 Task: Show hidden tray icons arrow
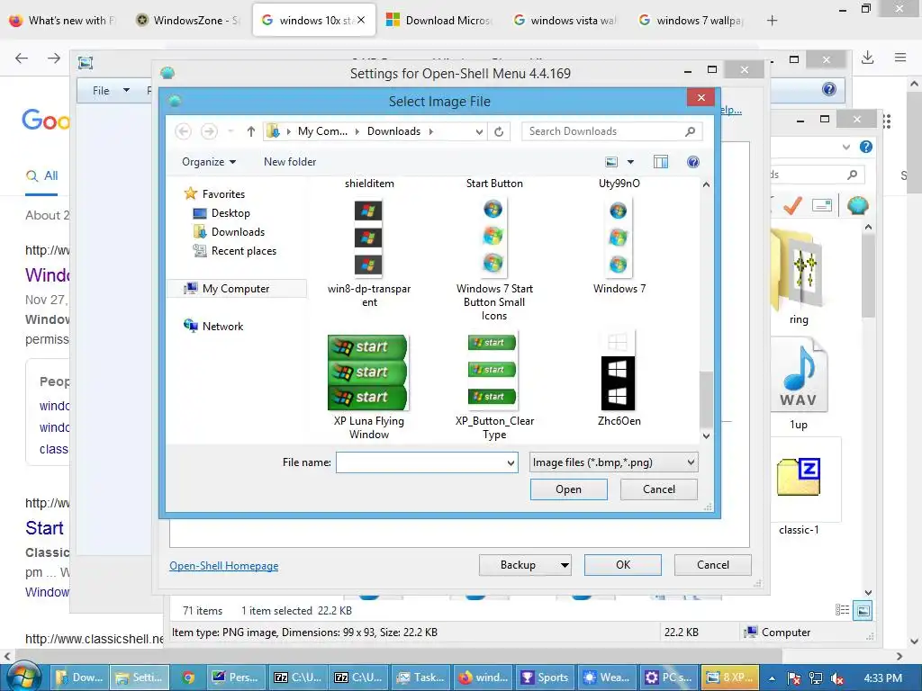pyautogui.click(x=772, y=678)
